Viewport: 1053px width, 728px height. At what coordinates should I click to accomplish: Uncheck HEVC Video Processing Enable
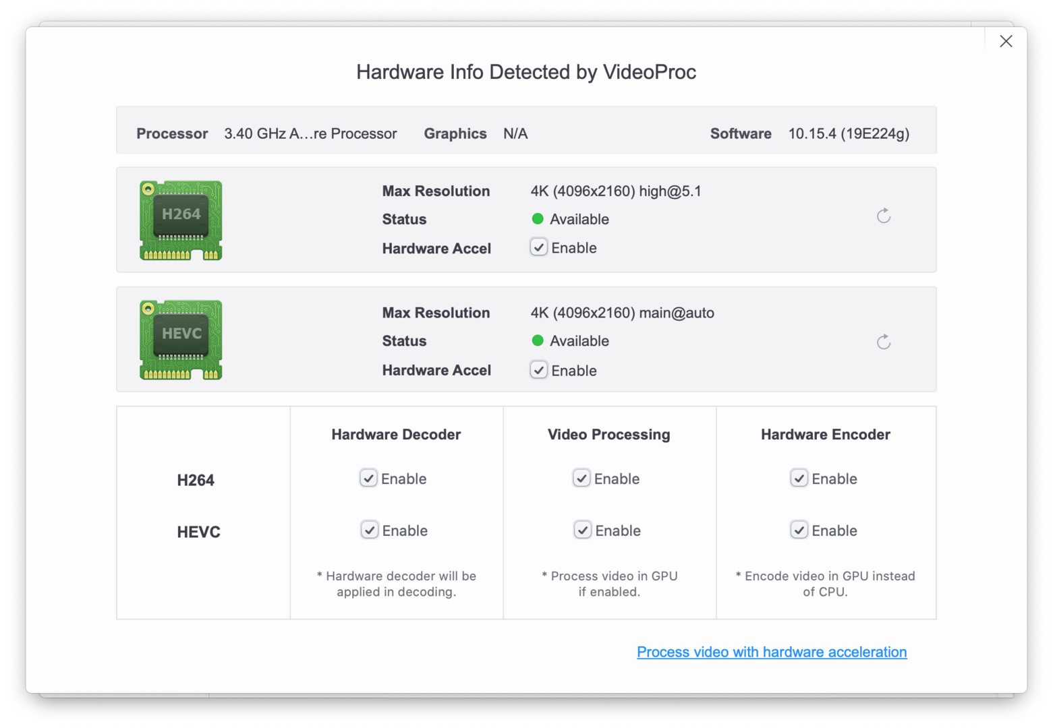(582, 530)
